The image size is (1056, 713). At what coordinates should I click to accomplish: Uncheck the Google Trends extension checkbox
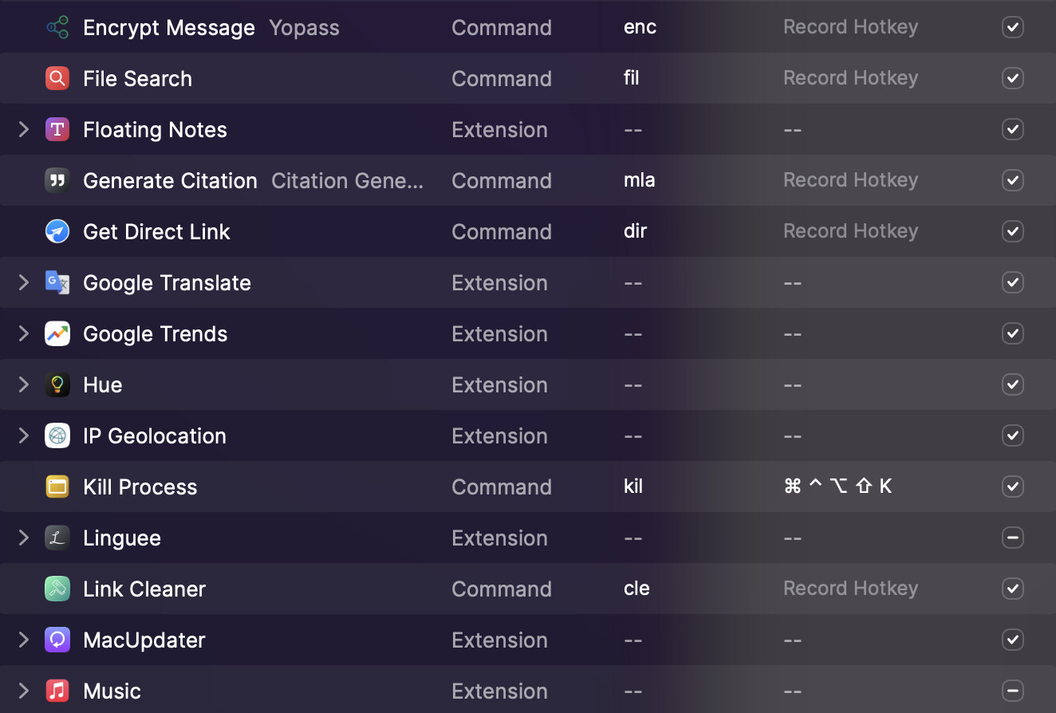coord(1012,333)
